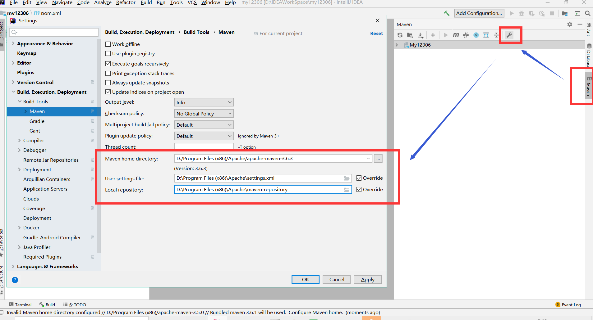
Task: Expand the Editor settings node
Action: [13, 63]
